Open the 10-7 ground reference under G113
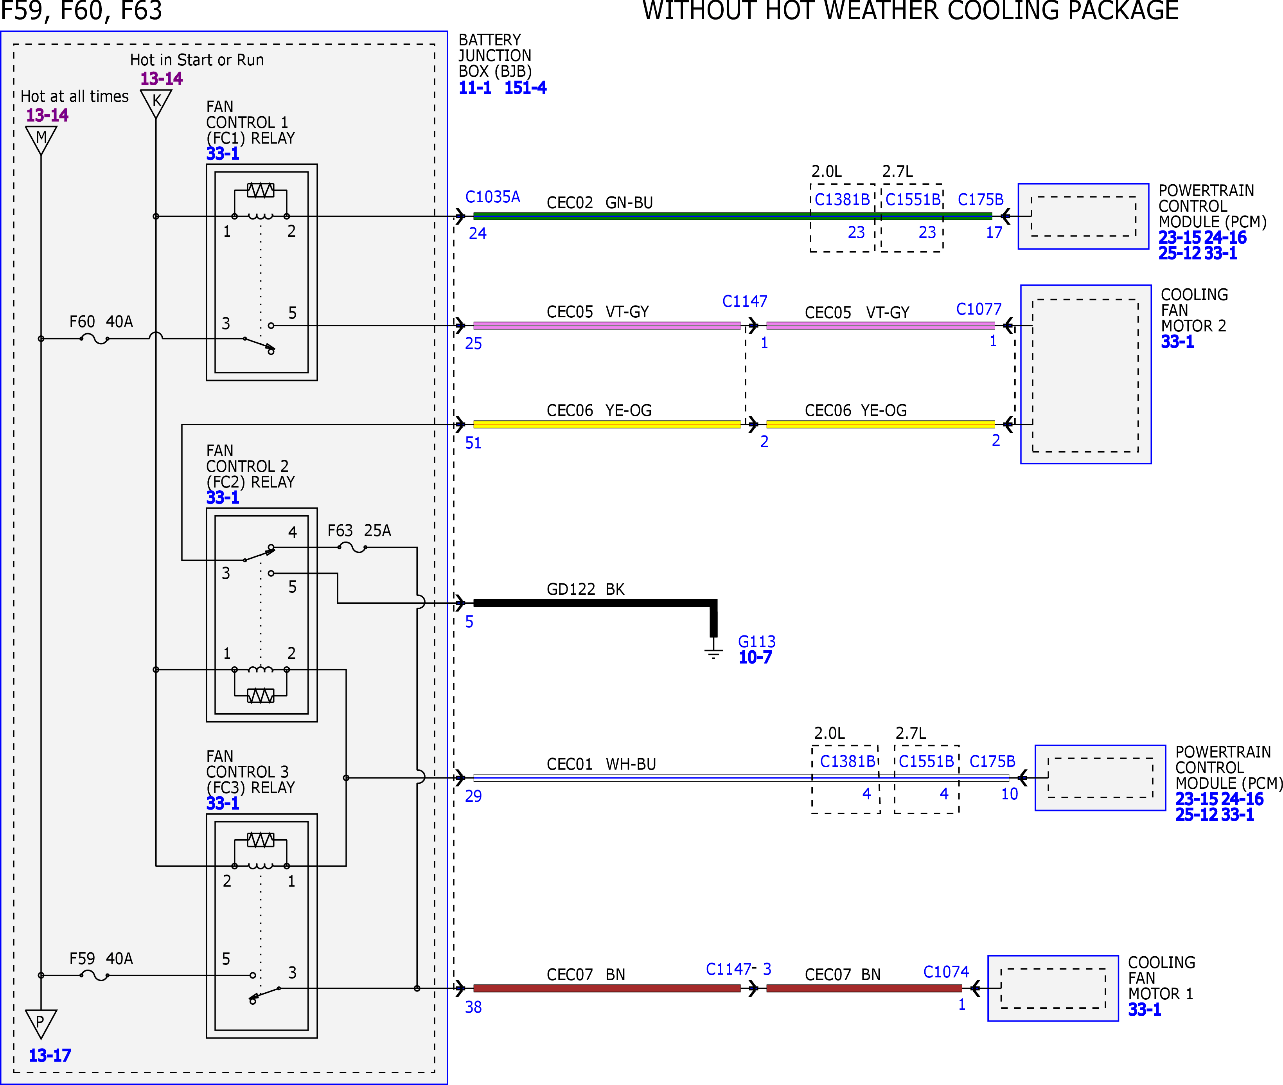This screenshot has height=1085, width=1283. tap(755, 657)
